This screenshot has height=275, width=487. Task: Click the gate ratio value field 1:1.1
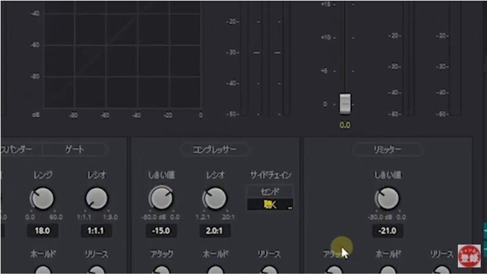click(96, 231)
